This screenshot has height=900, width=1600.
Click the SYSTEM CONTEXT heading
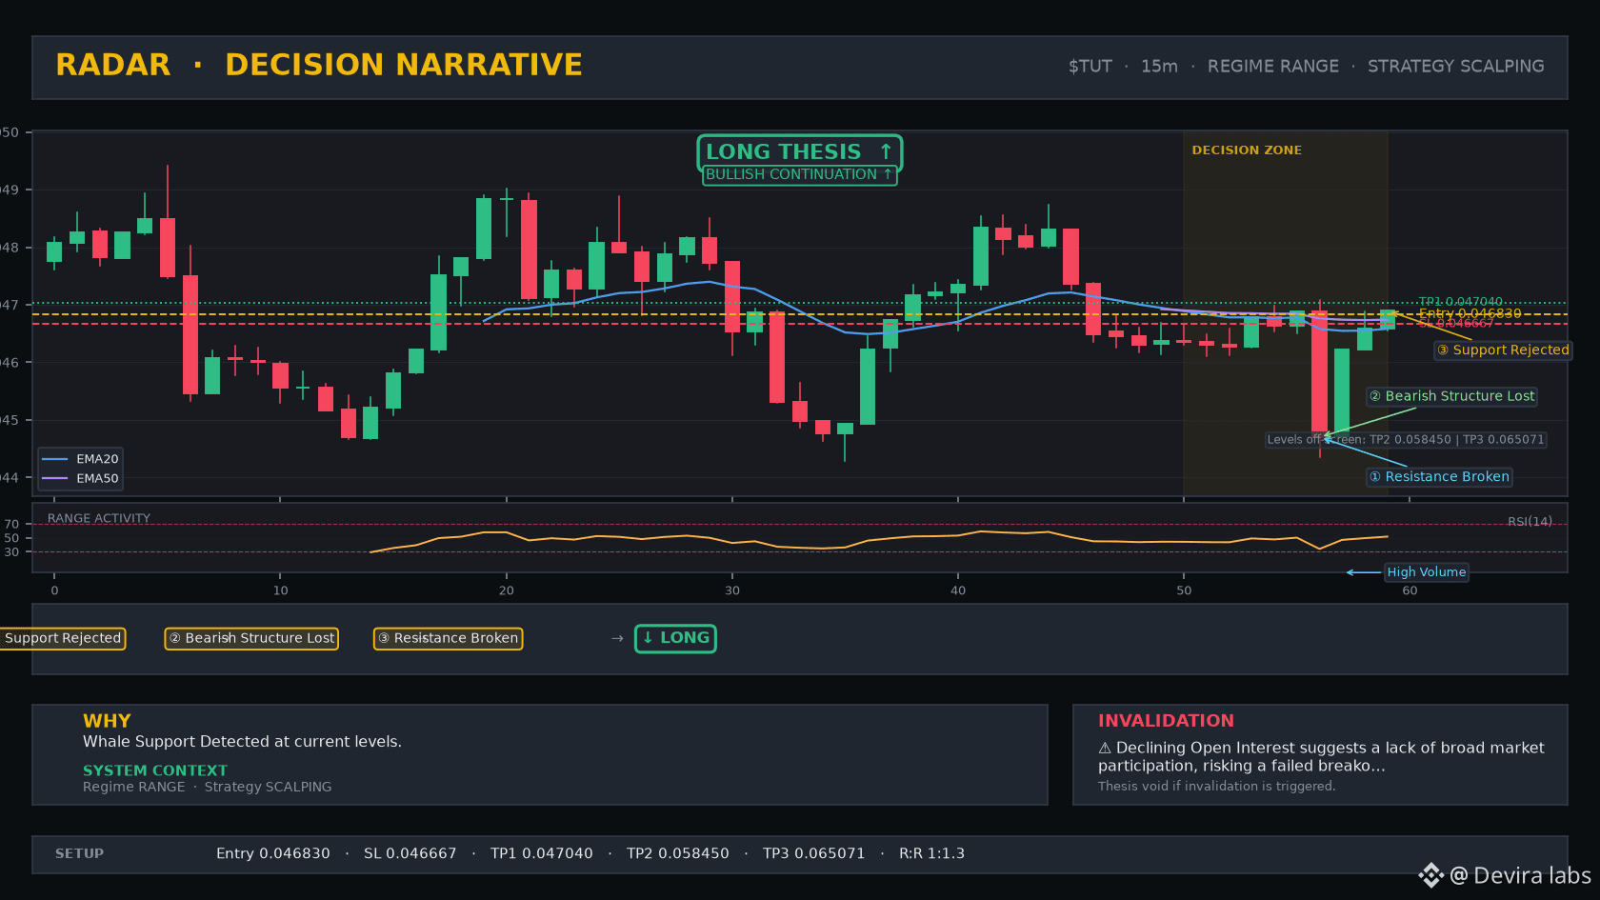point(155,770)
